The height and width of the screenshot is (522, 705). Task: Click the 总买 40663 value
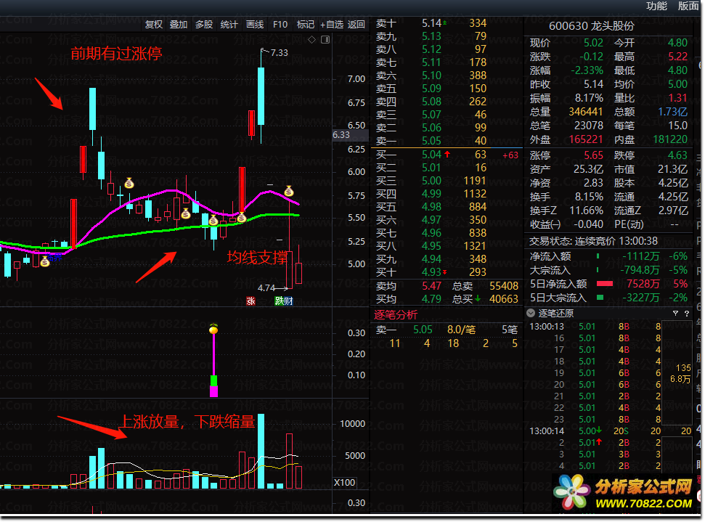point(504,299)
